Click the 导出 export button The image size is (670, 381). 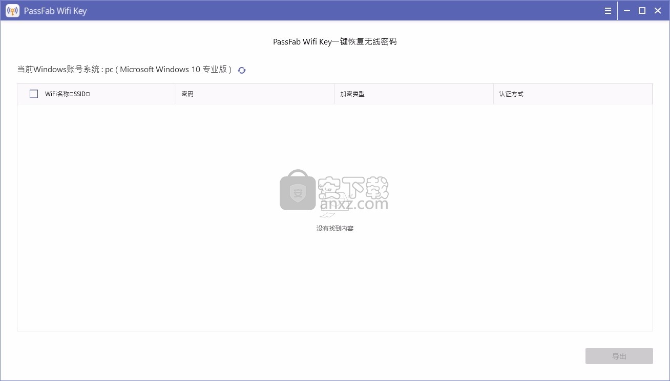tap(619, 356)
